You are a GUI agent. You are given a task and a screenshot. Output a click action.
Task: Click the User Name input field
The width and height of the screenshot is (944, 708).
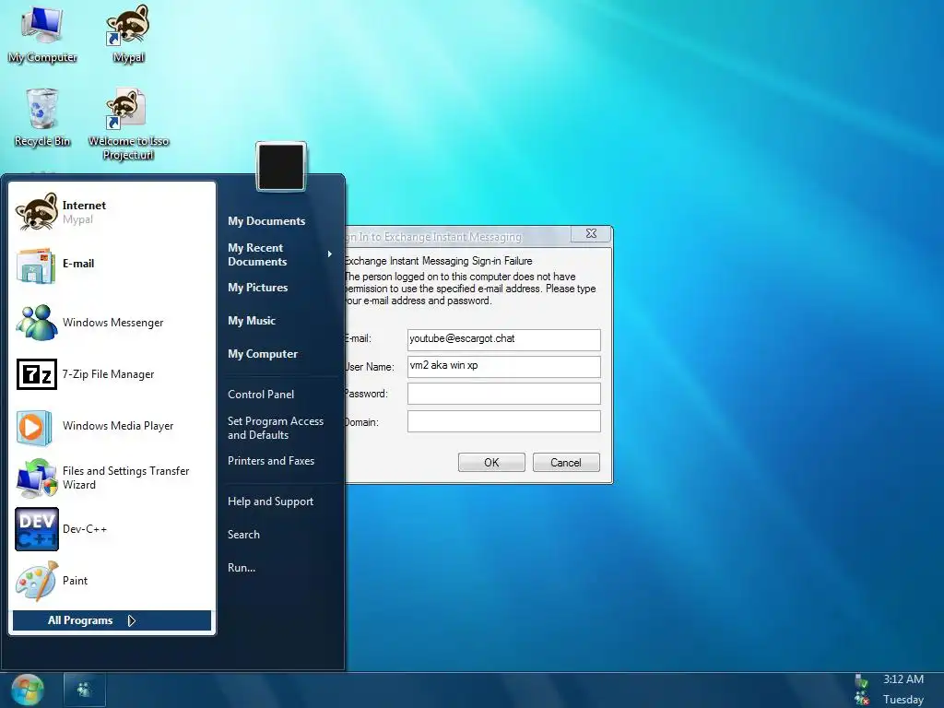504,367
